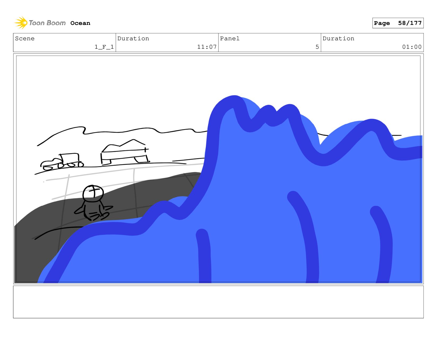This screenshot has width=437, height=338.
Task: Click the storyboard panel drawing thumbnail
Action: pyautogui.click(x=218, y=169)
